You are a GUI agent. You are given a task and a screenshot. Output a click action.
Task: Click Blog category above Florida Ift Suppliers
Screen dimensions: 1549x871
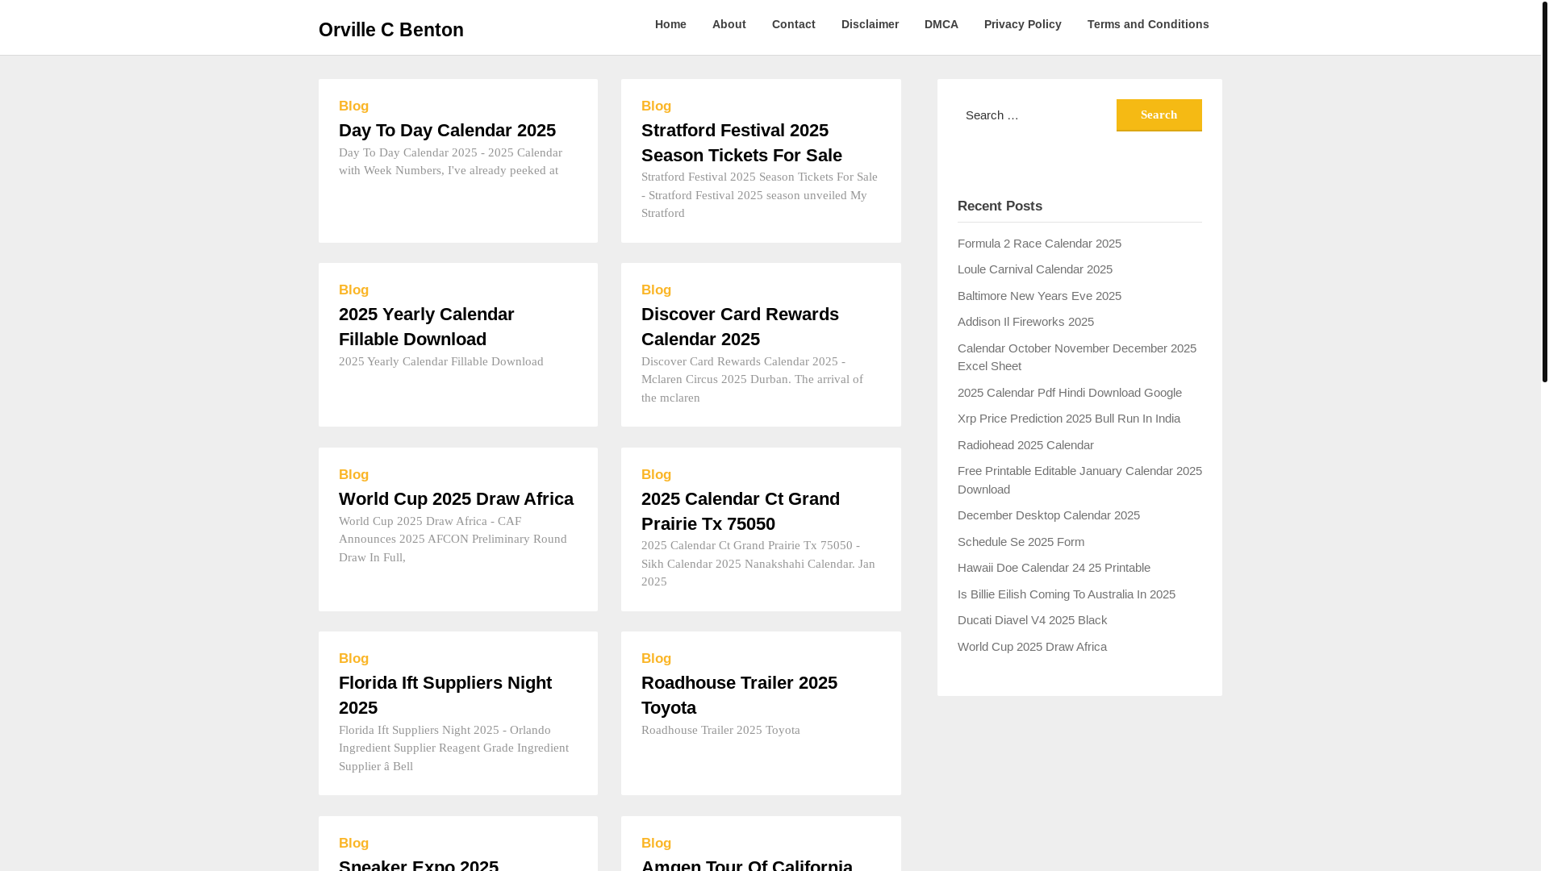tap(353, 659)
